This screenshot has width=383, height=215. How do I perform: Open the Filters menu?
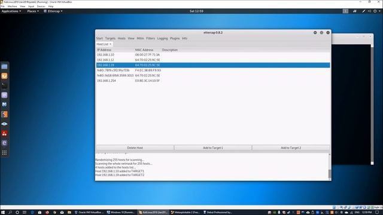click(150, 38)
